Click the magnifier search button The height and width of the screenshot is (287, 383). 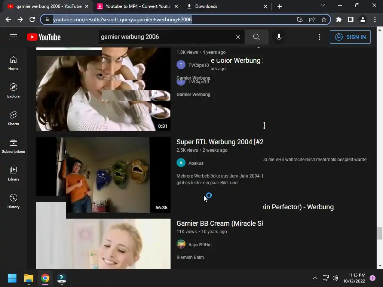pos(256,37)
